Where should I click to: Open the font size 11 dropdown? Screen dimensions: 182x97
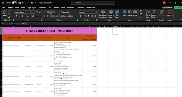[34, 12]
